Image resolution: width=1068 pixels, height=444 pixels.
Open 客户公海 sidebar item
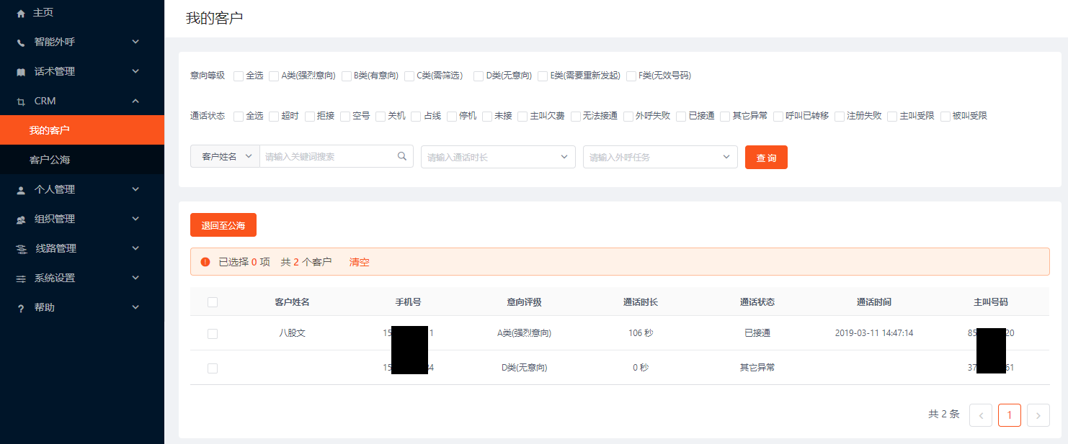pyautogui.click(x=82, y=160)
